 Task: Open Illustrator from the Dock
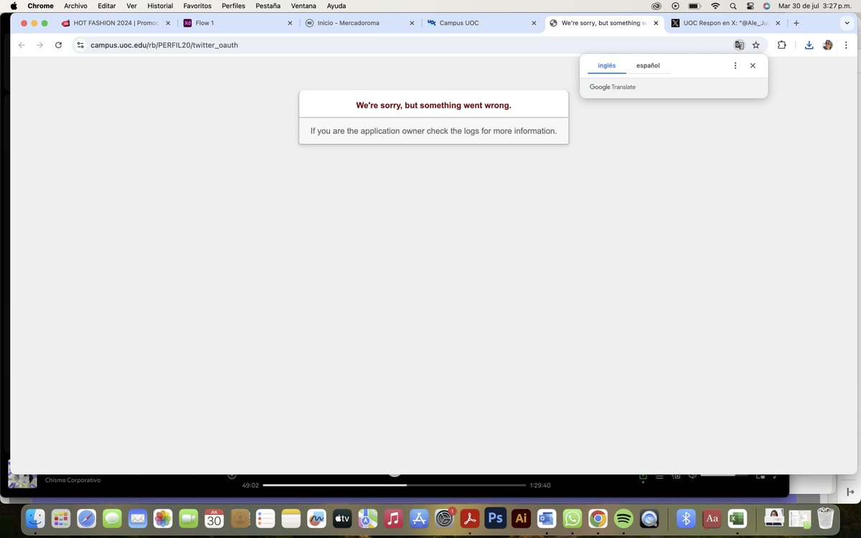click(521, 518)
